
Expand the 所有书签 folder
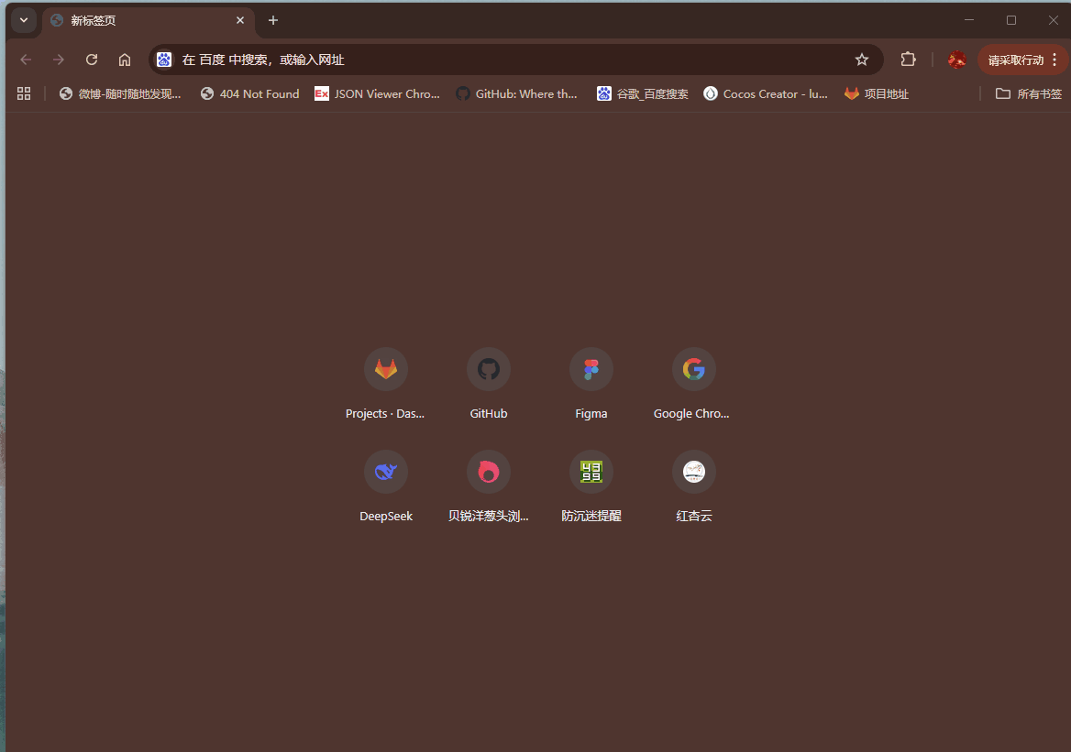click(1029, 93)
